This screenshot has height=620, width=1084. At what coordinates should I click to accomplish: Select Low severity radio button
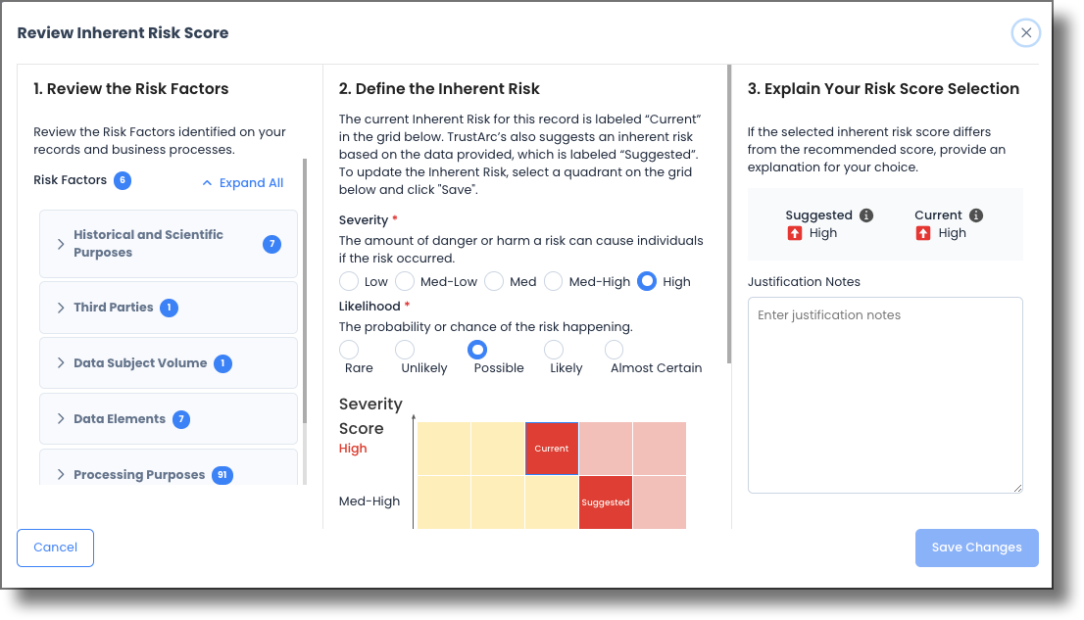349,281
